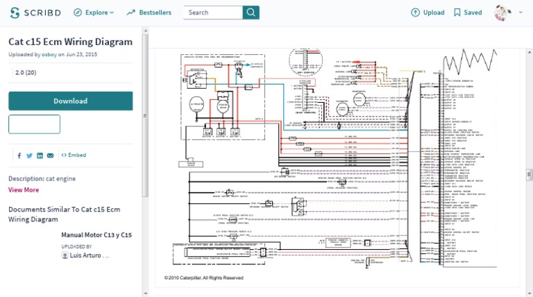Click the empty outlined button below Download

coord(34,124)
